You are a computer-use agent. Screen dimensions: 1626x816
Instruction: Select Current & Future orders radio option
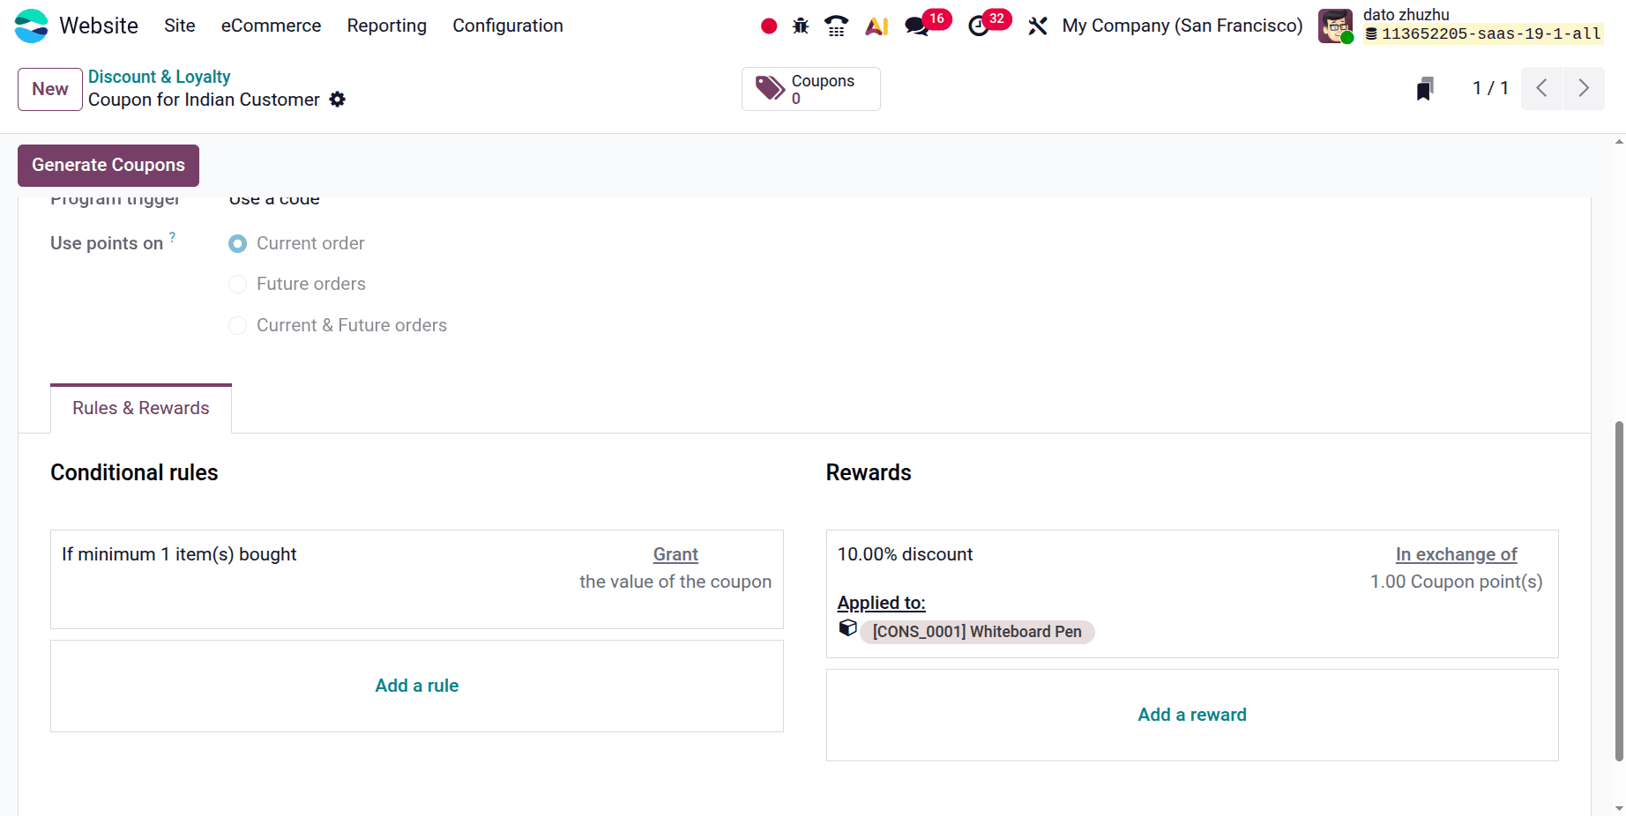[x=237, y=325]
